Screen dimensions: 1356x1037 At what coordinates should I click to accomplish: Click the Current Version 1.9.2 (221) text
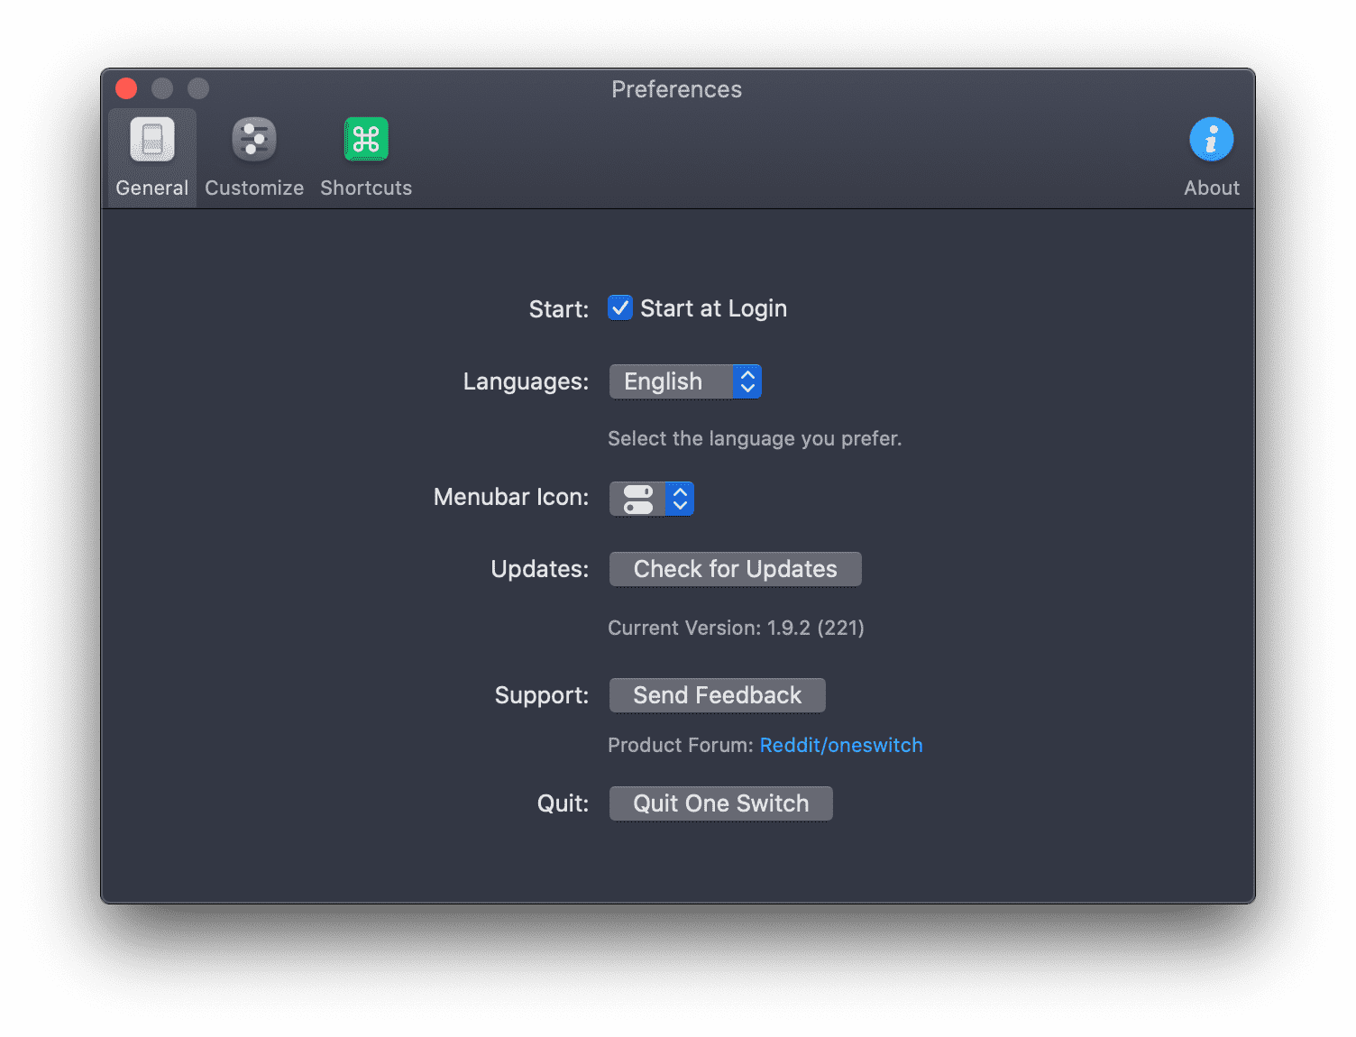pyautogui.click(x=736, y=628)
